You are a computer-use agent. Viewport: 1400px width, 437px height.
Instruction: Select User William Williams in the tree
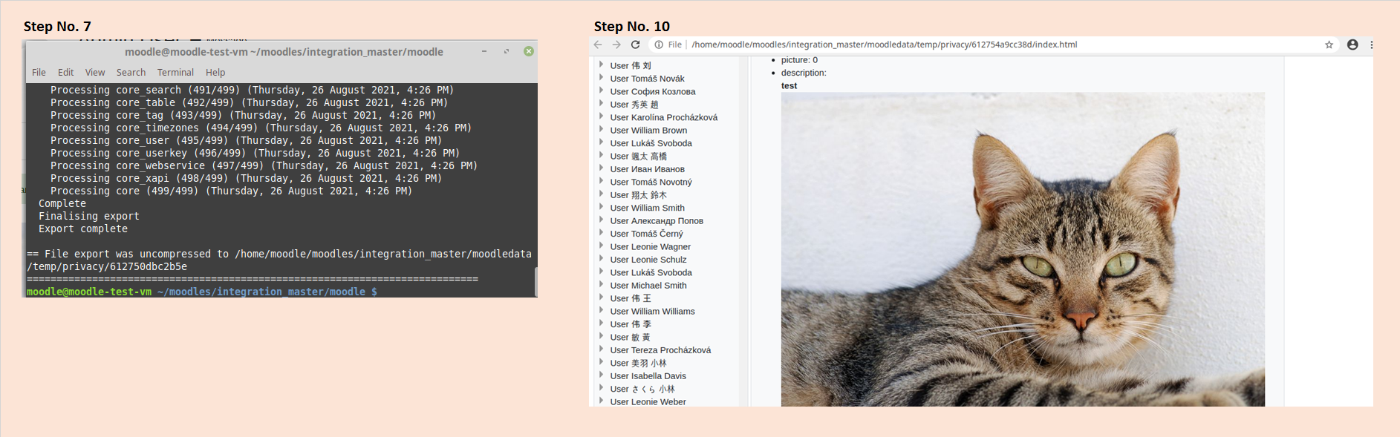pyautogui.click(x=652, y=312)
